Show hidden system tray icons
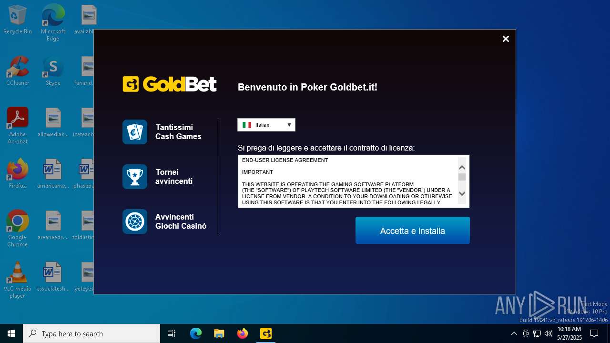This screenshot has height=343, width=610. click(514, 333)
